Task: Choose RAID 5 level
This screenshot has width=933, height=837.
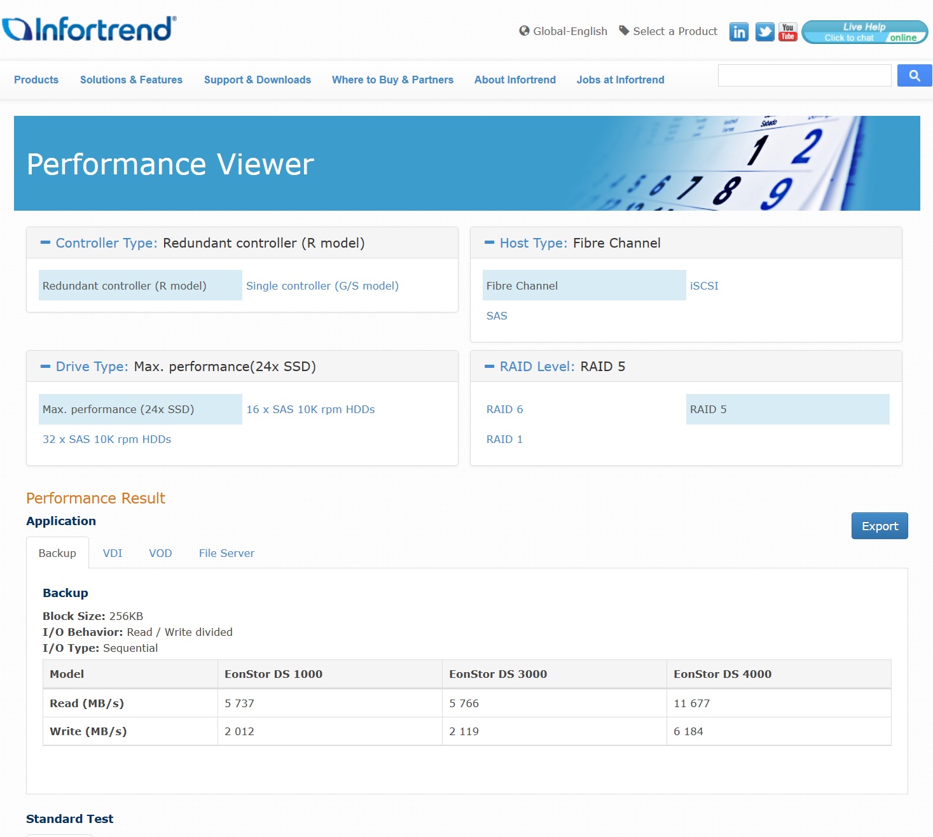Action: pos(787,409)
